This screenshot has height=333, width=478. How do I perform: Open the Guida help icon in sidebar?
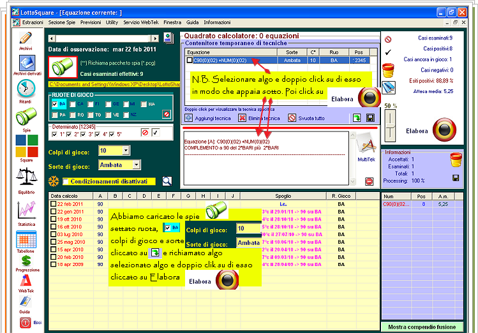click(x=25, y=302)
